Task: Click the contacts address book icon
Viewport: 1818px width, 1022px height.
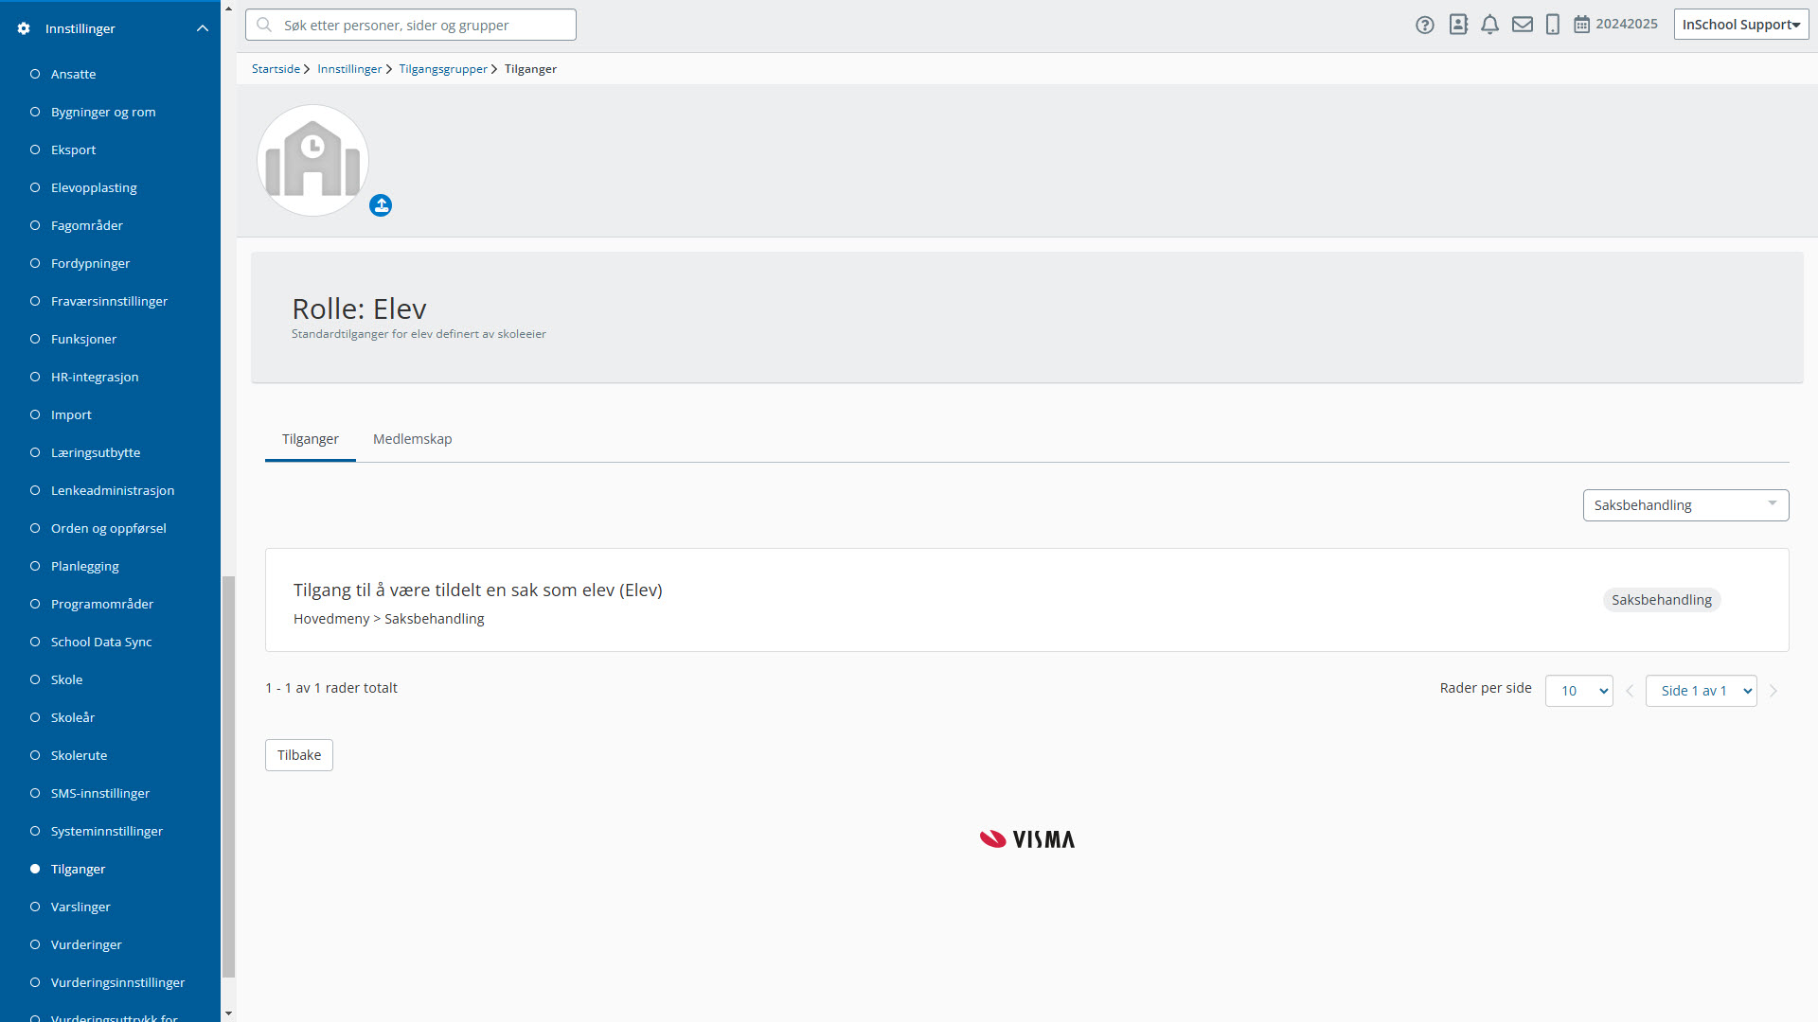Action: pyautogui.click(x=1458, y=26)
